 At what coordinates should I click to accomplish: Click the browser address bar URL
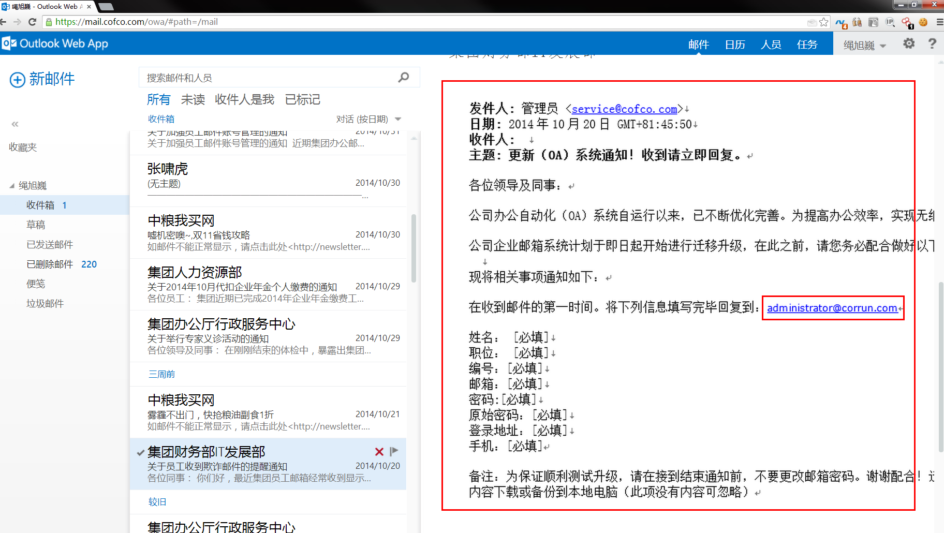point(137,22)
